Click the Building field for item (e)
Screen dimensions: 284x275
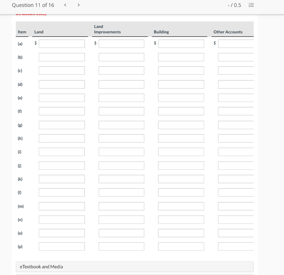pyautogui.click(x=181, y=98)
